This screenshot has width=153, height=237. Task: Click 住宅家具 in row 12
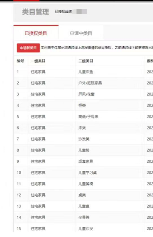point(38,195)
